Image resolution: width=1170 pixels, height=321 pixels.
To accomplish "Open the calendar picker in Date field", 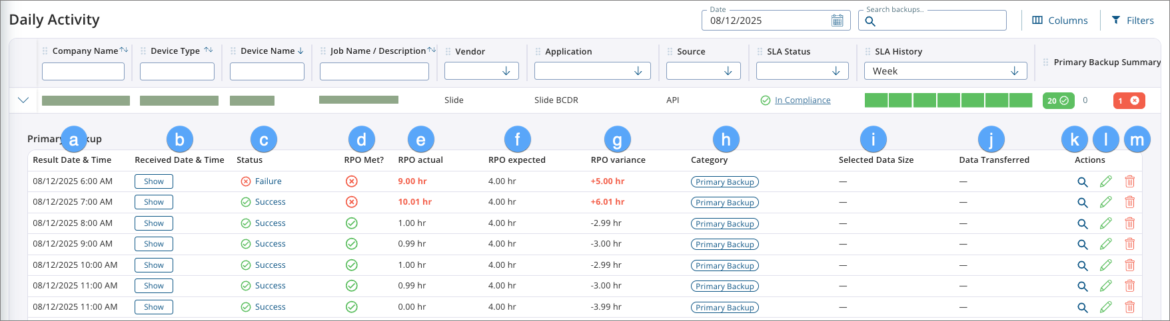I will point(837,21).
